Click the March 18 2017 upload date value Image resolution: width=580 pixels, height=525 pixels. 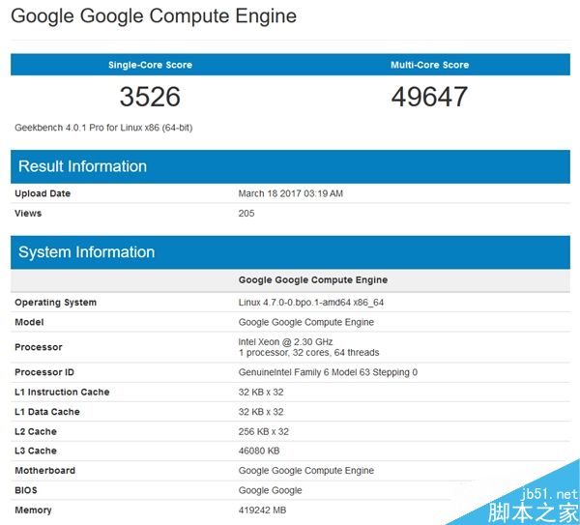pos(290,193)
